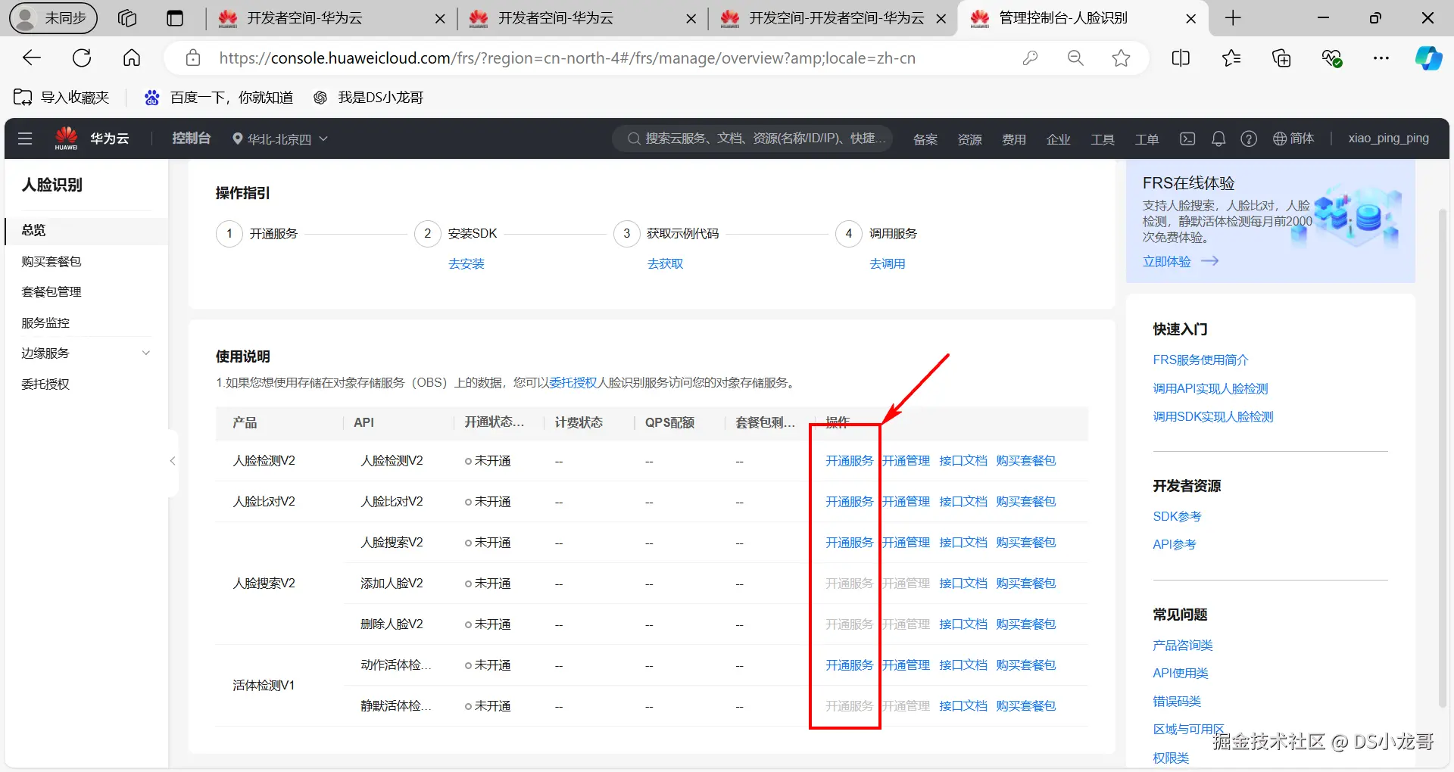Open the browser workspaces icon
Viewport: 1454px width, 772px height.
127,18
